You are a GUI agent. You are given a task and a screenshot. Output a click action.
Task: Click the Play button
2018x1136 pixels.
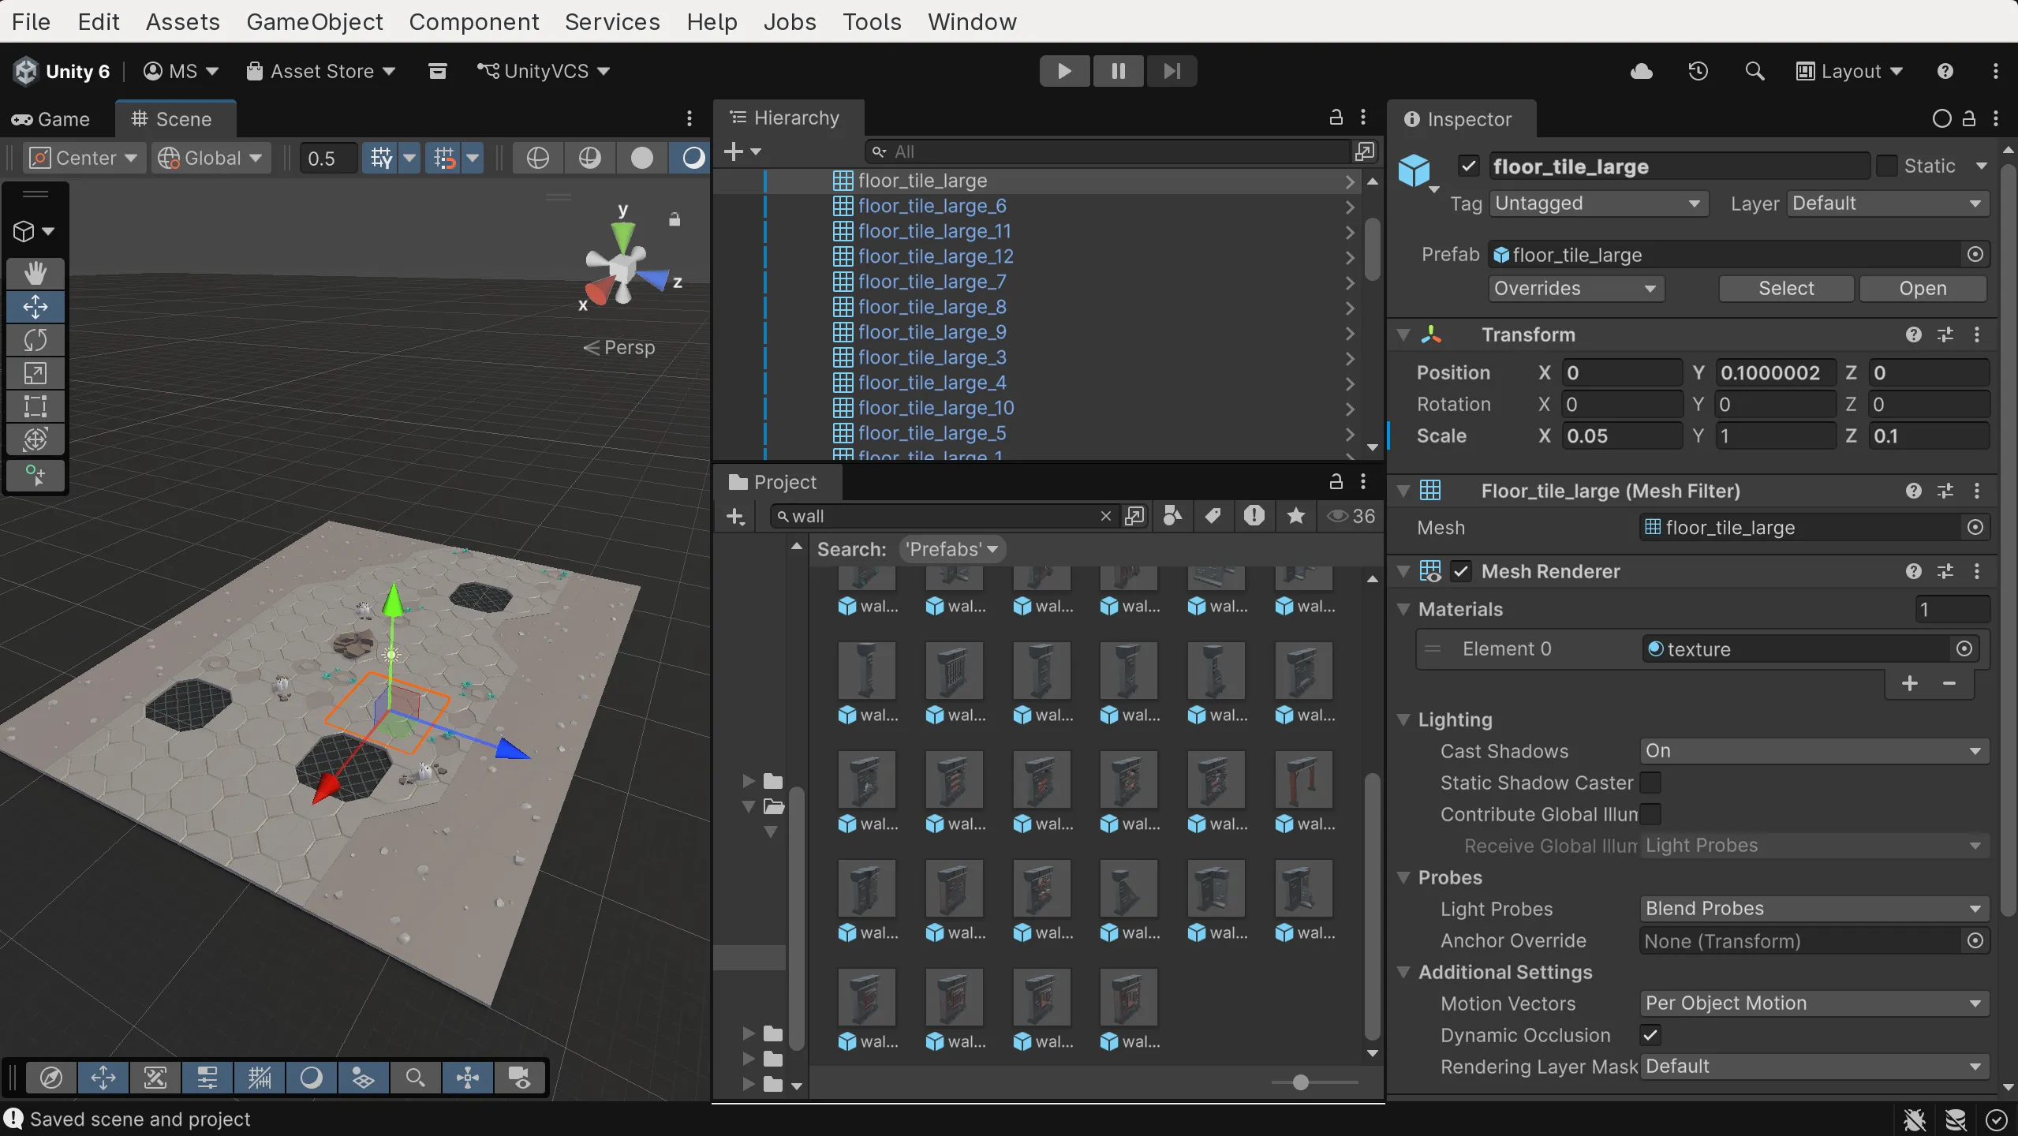[x=1064, y=71]
